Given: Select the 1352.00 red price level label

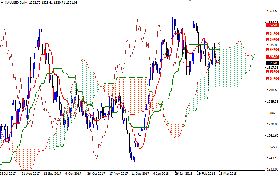Looking at the screenshot, I should pos(272,25).
